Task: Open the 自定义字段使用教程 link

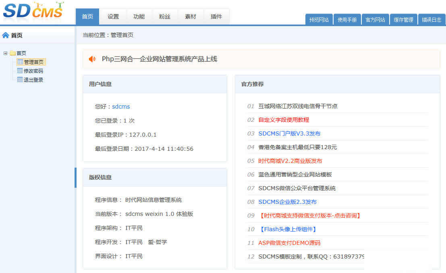Action: point(284,120)
